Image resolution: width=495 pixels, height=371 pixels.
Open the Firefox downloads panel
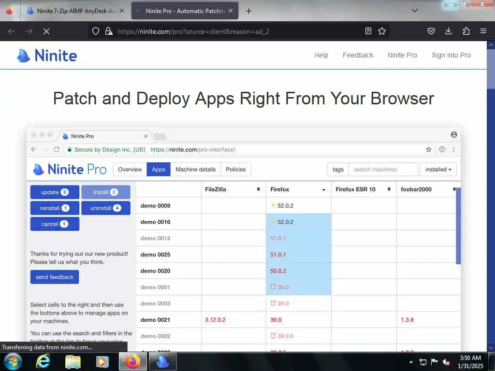(x=448, y=31)
